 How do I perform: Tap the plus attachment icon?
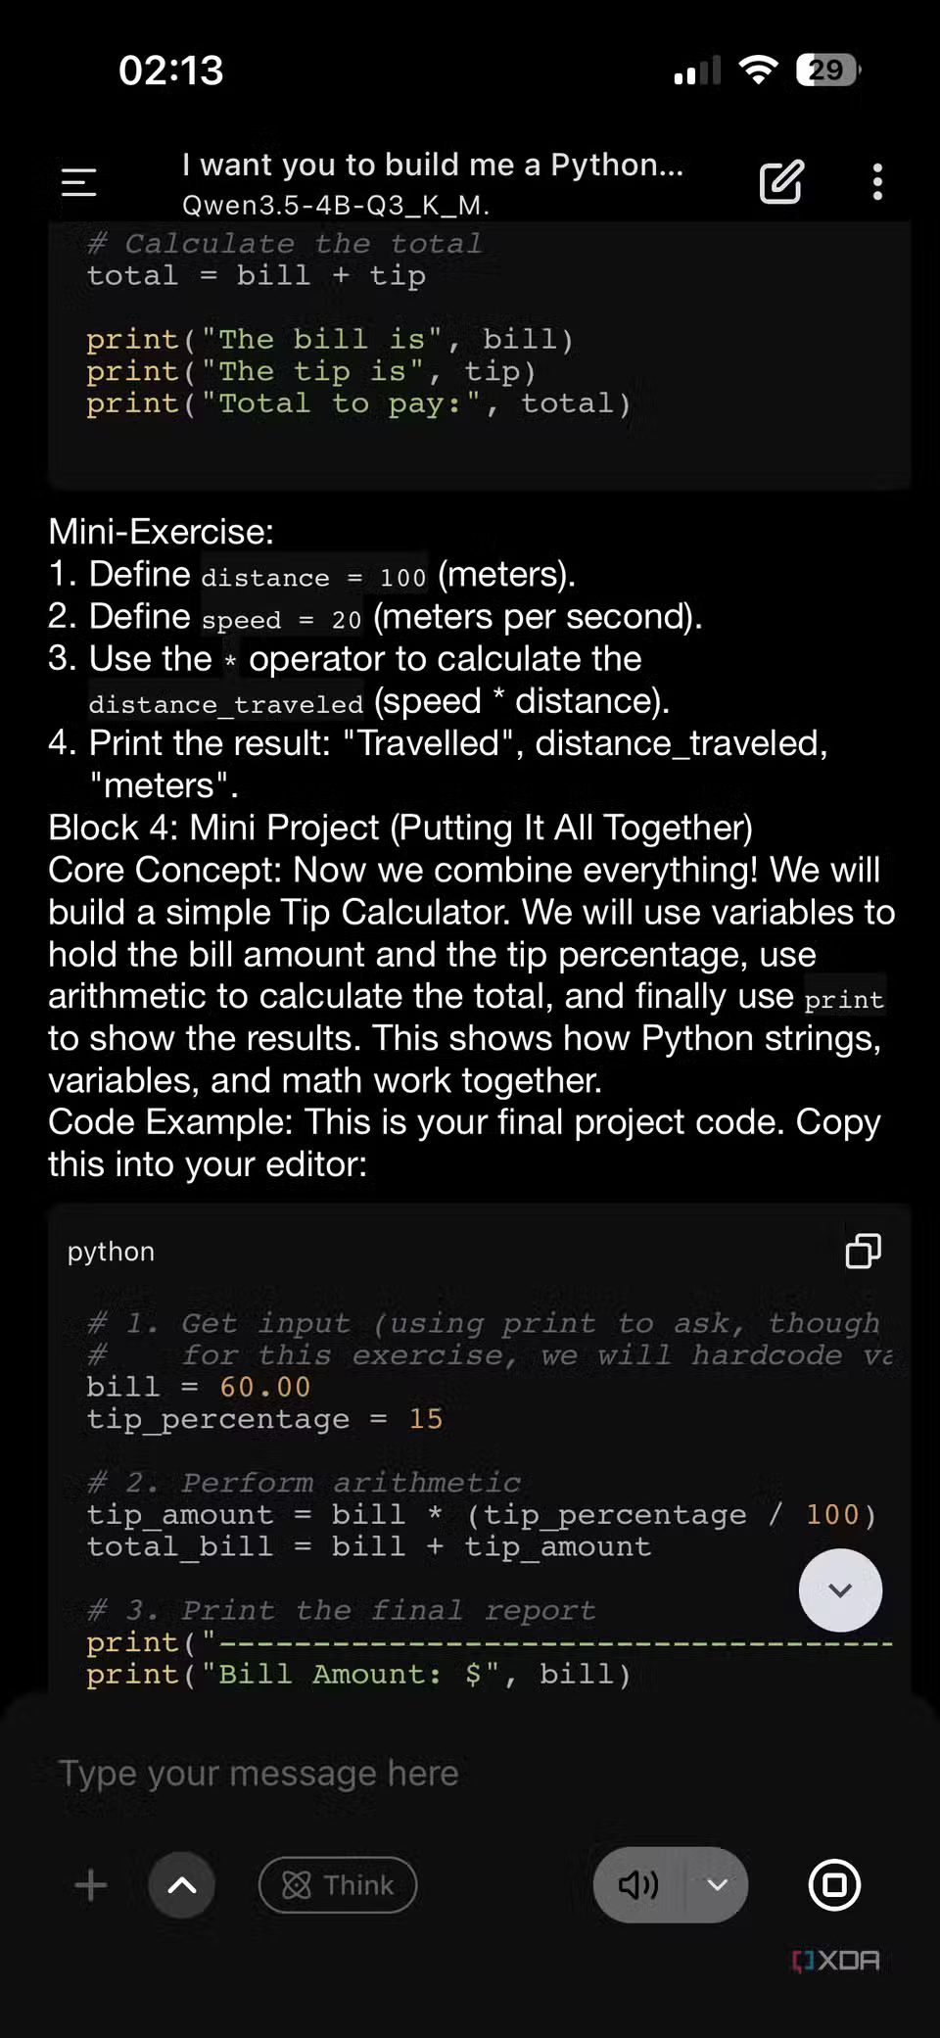point(91,1884)
